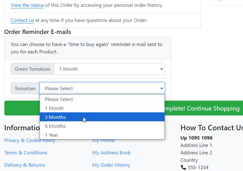Click the Green Tomatoes product label

pyautogui.click(x=32, y=69)
